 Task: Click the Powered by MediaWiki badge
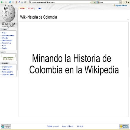pos(124,126)
